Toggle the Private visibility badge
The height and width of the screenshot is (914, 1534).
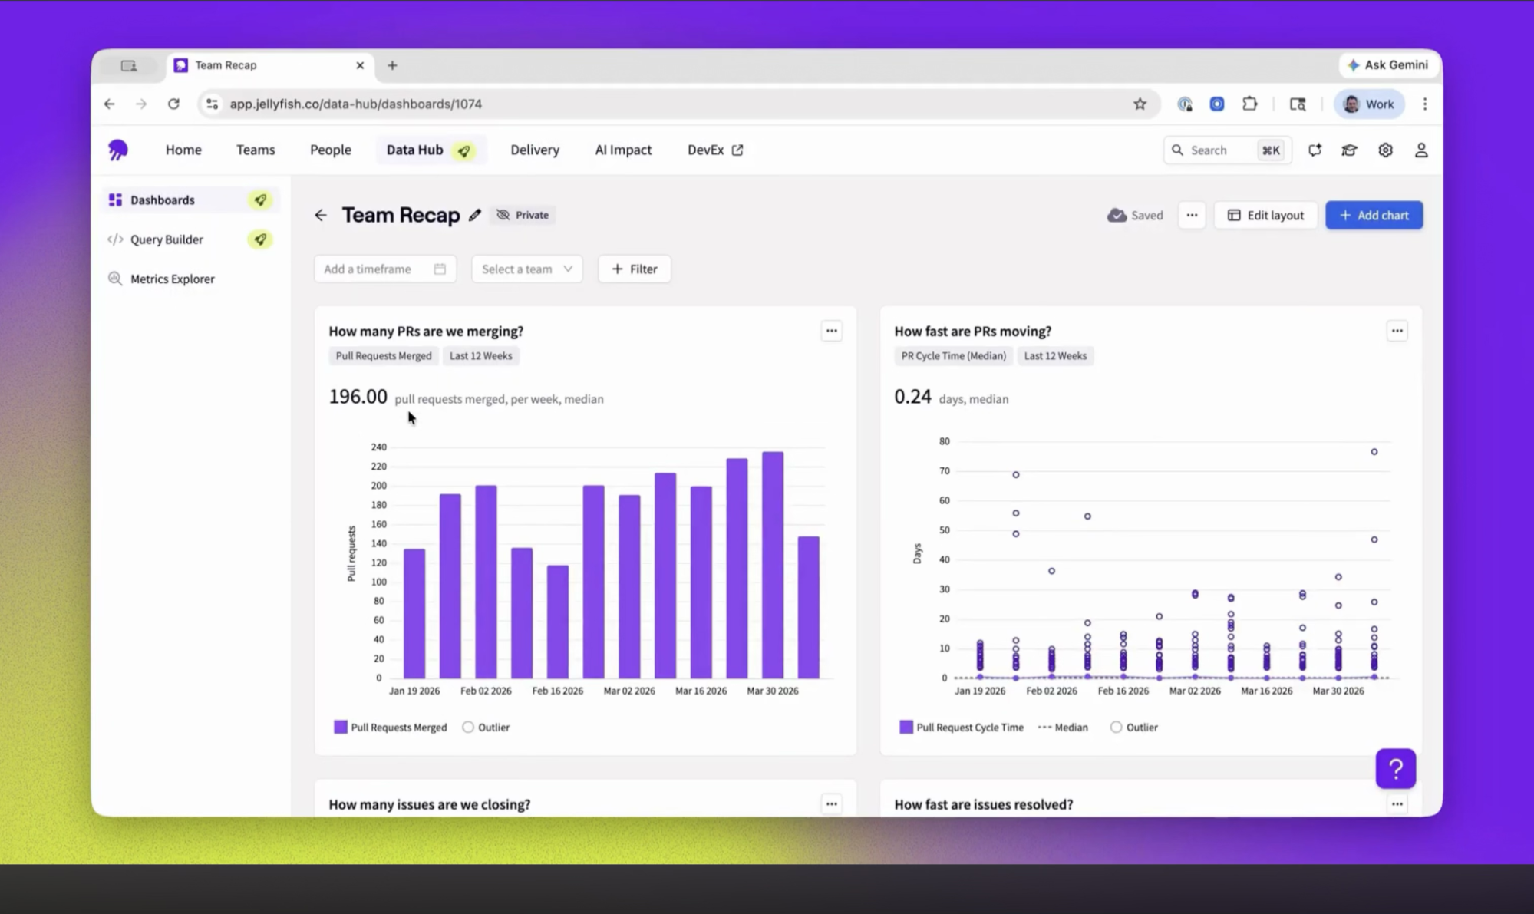[x=523, y=215]
